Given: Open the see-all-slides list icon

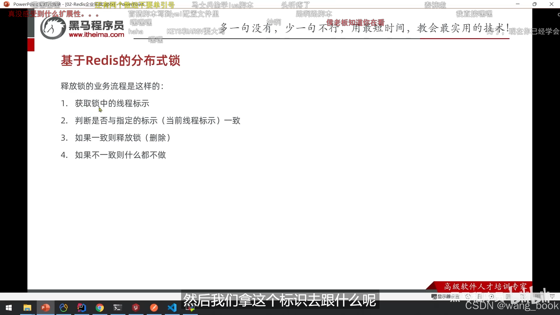Looking at the screenshot, I should 480,296.
